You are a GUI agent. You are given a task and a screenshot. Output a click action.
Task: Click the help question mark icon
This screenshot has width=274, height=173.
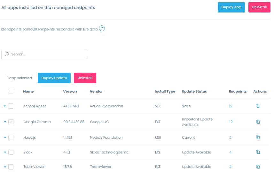(102, 29)
